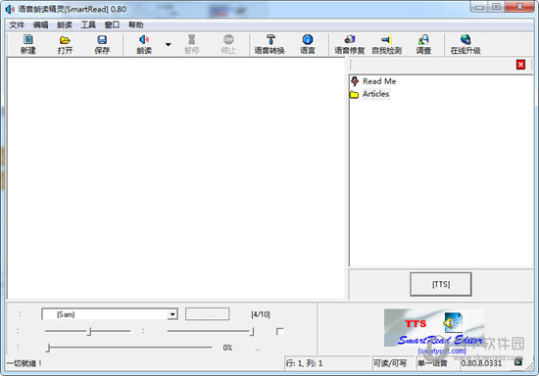Toggle the checkbox beside the second slider

pyautogui.click(x=280, y=331)
